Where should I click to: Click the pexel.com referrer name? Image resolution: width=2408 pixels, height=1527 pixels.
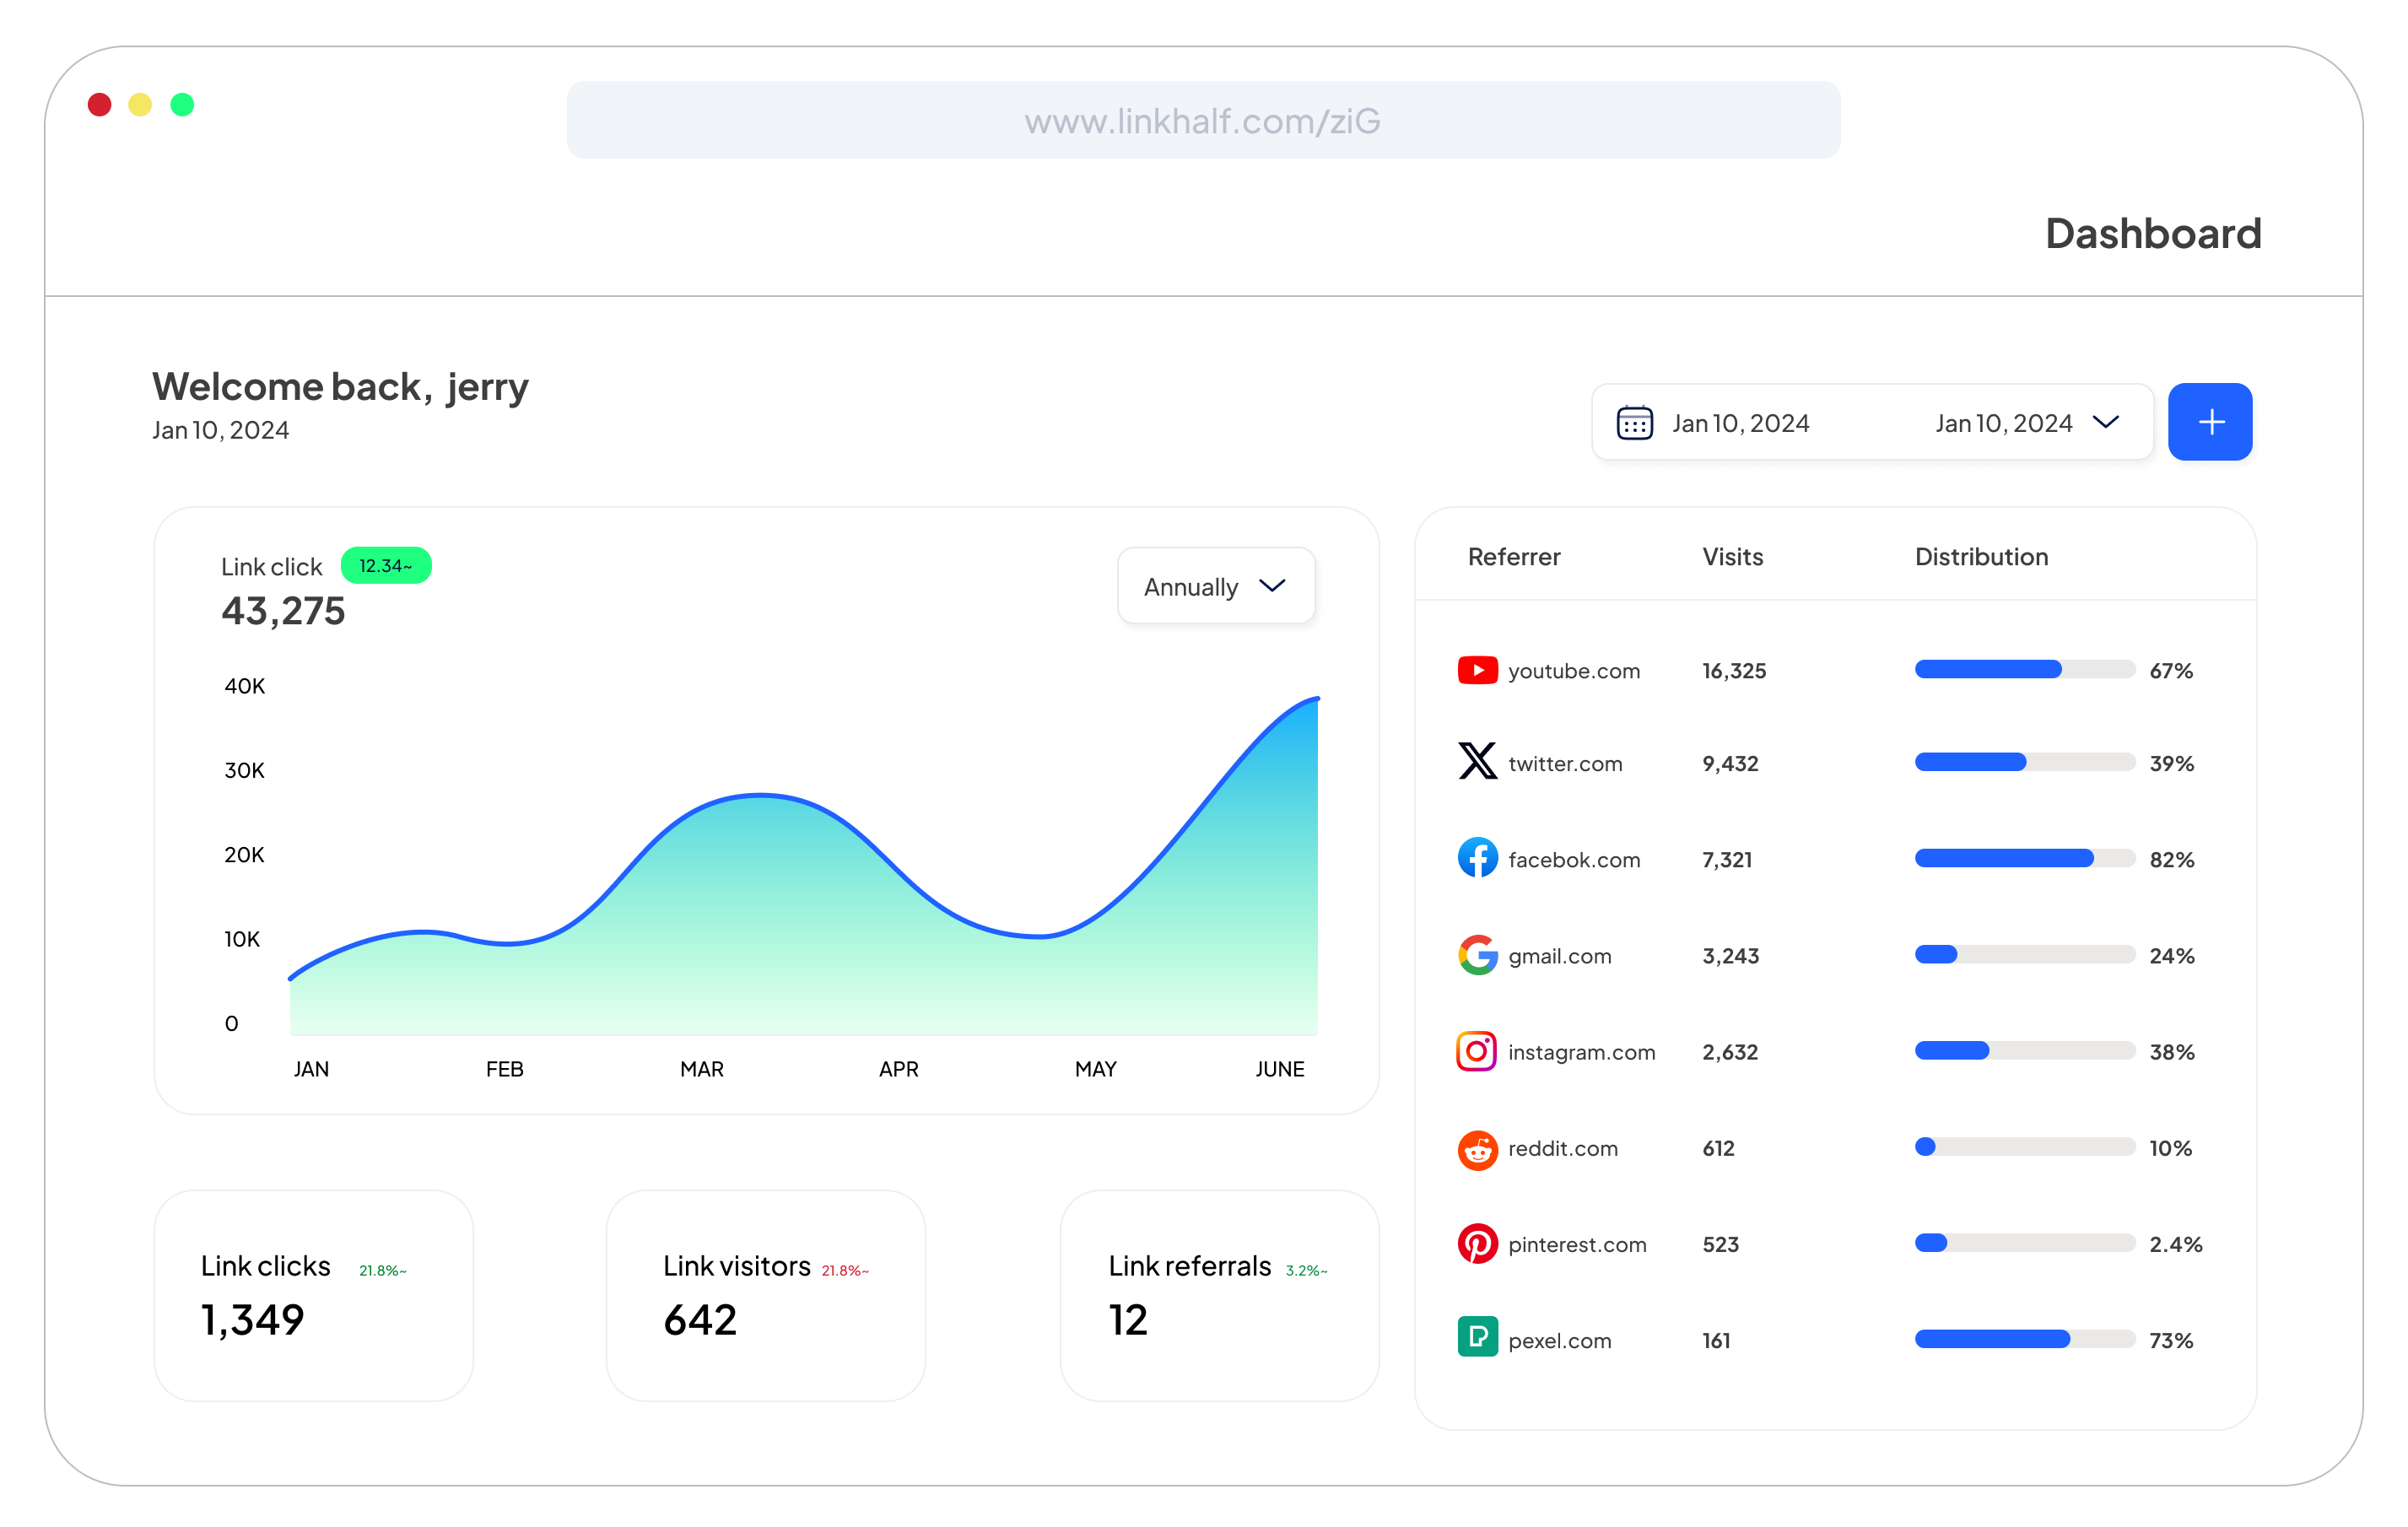tap(1559, 1341)
